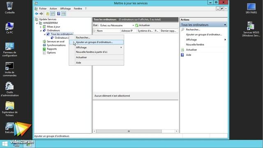
Task: Open the Affichage menu in the menu bar
Action: pos(65,9)
